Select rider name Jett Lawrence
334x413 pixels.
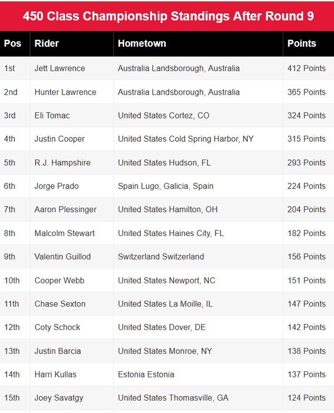[x=60, y=68]
